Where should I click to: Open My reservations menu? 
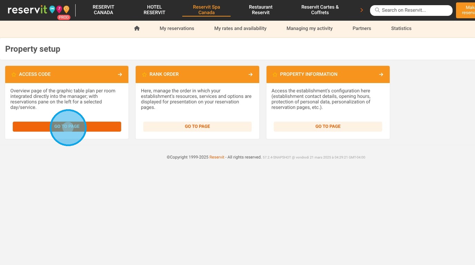[x=177, y=28]
